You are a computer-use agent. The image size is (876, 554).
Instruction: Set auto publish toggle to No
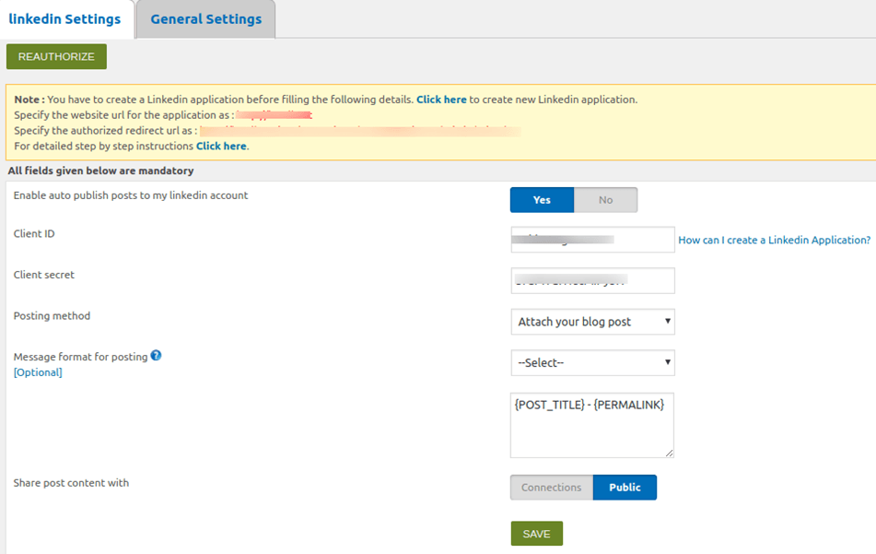pos(605,200)
